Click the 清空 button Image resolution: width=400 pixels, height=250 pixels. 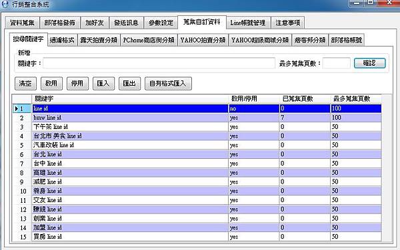25,83
